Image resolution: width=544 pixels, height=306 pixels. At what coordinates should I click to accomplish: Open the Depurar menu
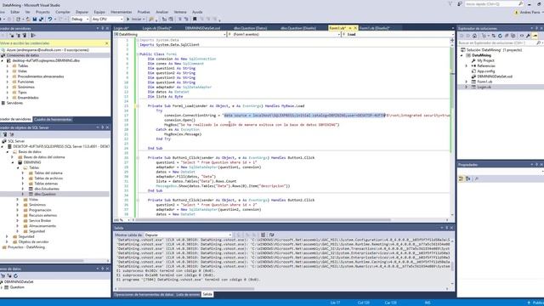click(x=82, y=12)
